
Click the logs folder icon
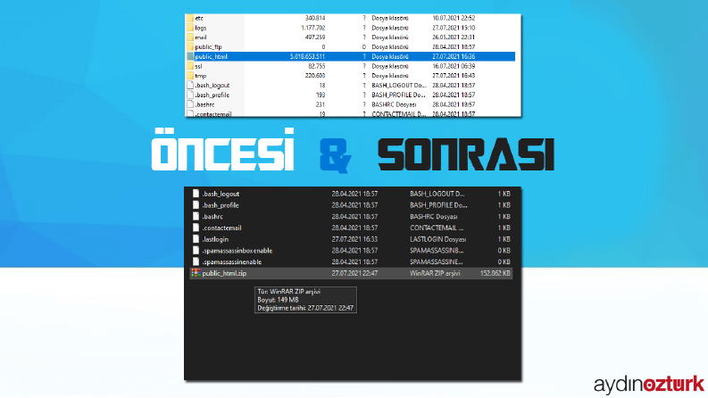tap(190, 28)
